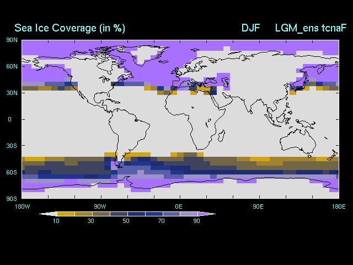Click the colorbar value 10

[56, 221]
